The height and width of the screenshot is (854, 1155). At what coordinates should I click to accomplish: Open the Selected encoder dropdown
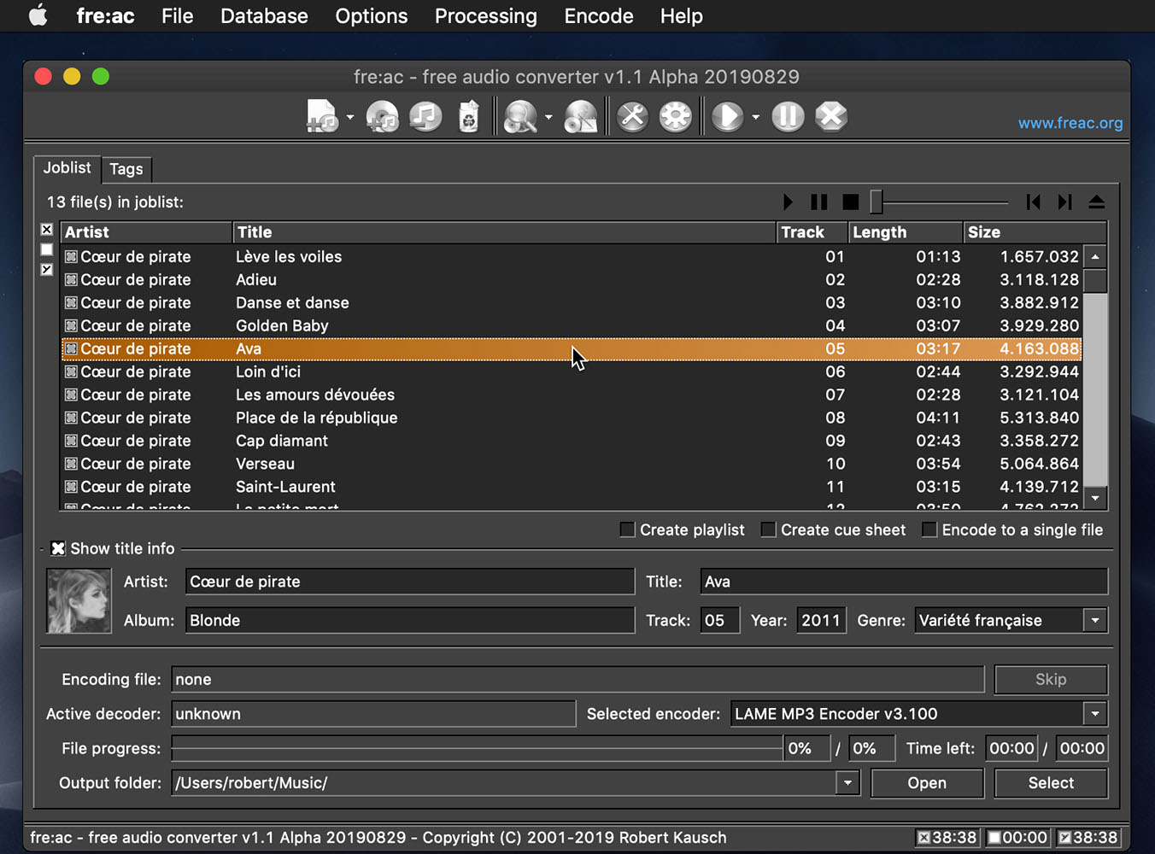1094,714
